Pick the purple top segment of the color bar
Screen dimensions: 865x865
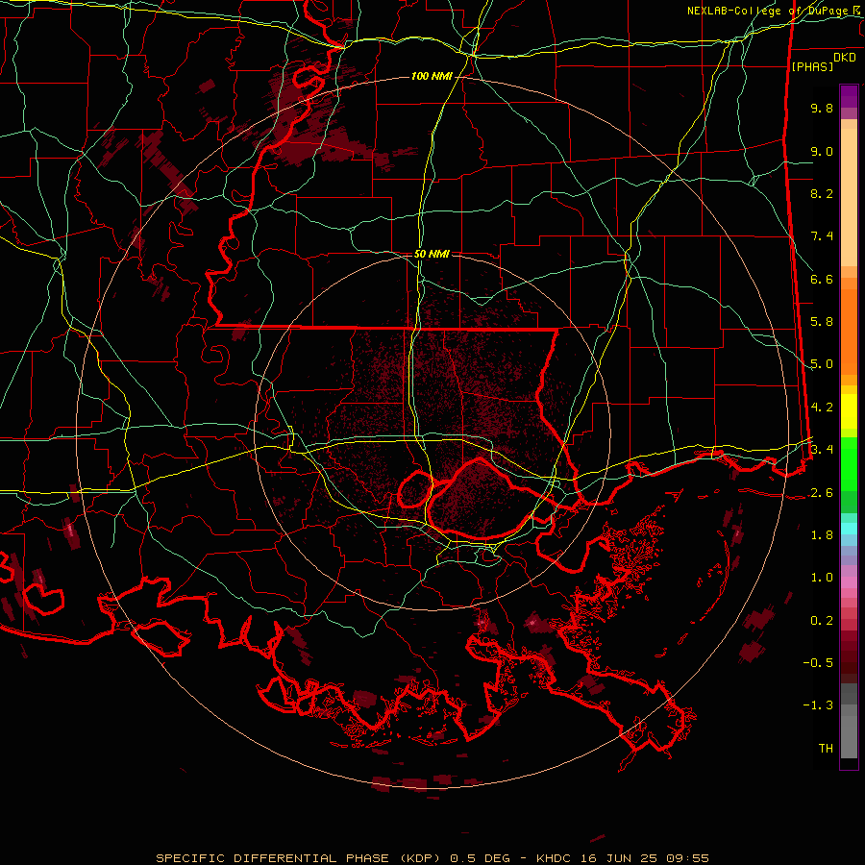pos(849,96)
